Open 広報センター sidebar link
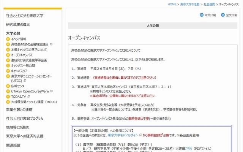Viewport: 243px width, 152px height. 19,86
